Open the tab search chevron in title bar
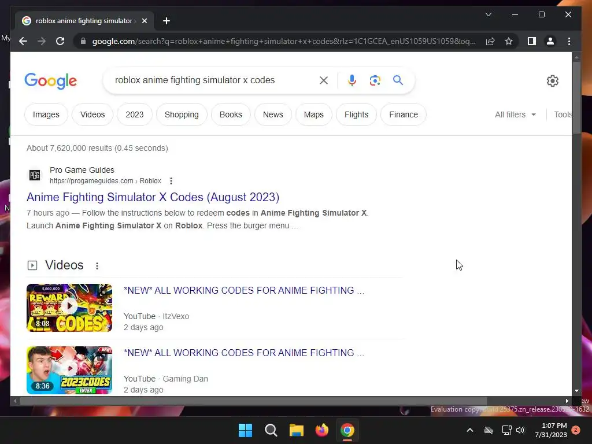 [x=488, y=14]
